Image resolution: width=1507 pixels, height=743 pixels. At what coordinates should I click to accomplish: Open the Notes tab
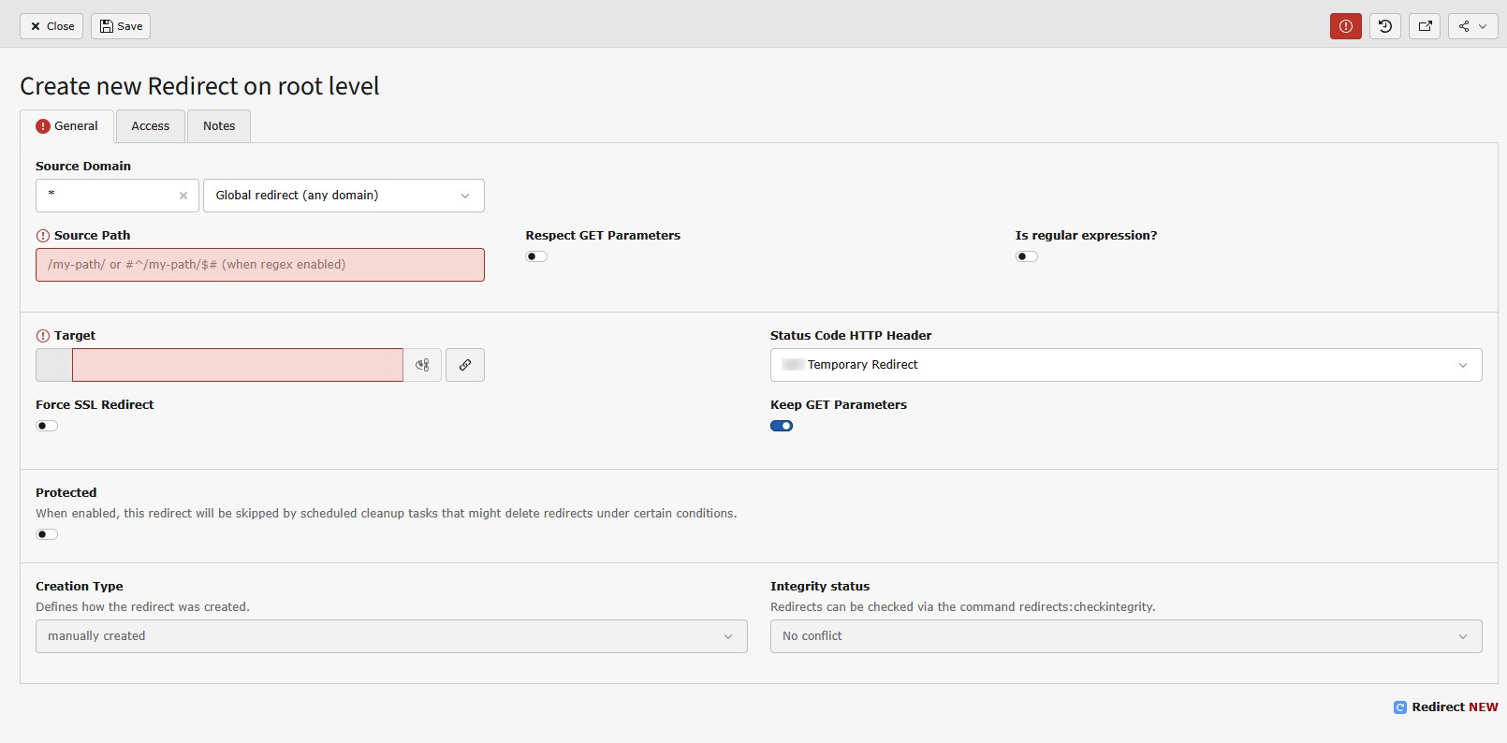coord(219,126)
